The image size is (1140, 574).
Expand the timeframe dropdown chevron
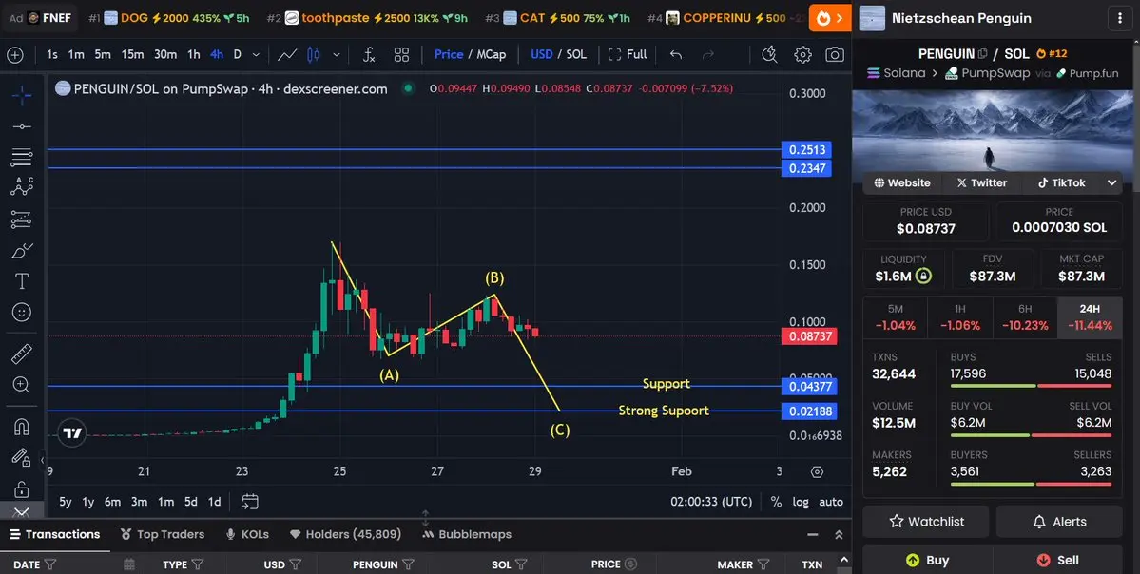coord(256,54)
